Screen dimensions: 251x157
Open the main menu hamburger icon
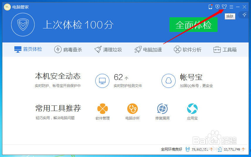coord(231,7)
